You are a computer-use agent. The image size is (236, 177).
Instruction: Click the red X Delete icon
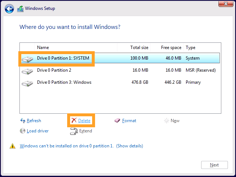click(x=74, y=121)
